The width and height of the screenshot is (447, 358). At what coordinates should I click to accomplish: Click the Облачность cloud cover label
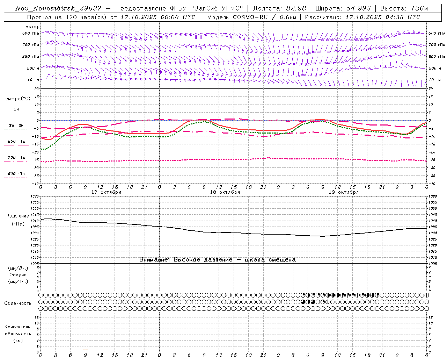click(18, 303)
